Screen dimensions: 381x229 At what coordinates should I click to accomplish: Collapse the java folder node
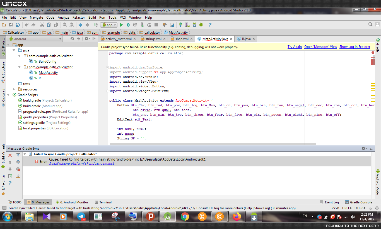[x=14, y=50]
